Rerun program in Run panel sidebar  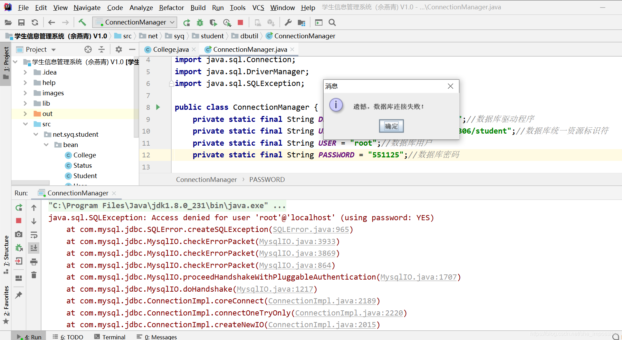19,207
